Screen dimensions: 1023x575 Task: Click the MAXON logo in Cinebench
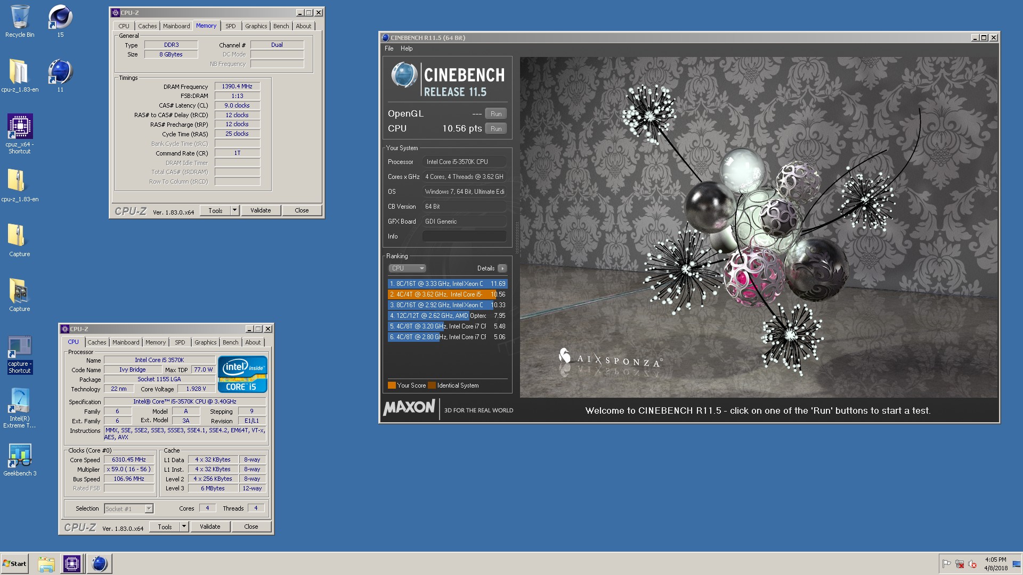tap(409, 408)
